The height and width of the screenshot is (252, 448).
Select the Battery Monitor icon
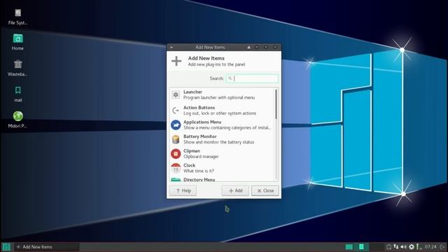click(176, 139)
